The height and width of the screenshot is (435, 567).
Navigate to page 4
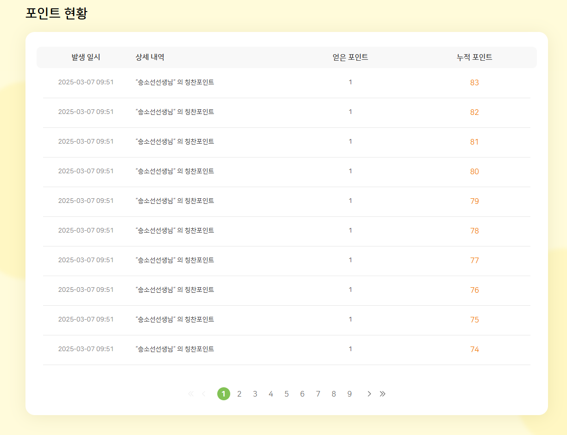point(271,394)
